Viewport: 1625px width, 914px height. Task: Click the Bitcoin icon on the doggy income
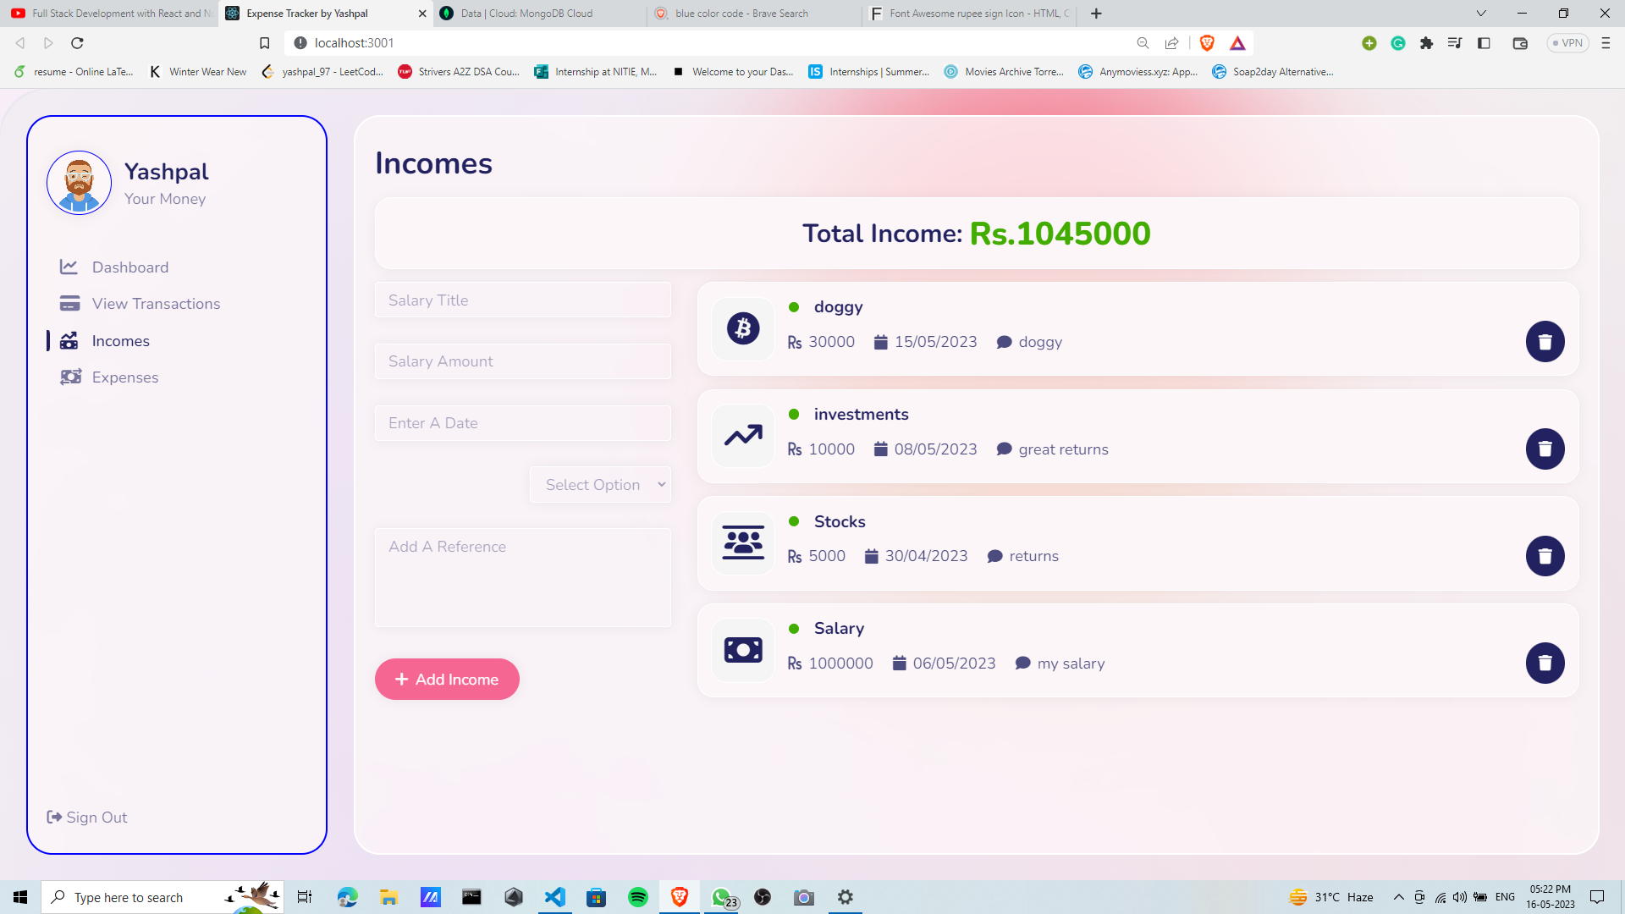[742, 328]
